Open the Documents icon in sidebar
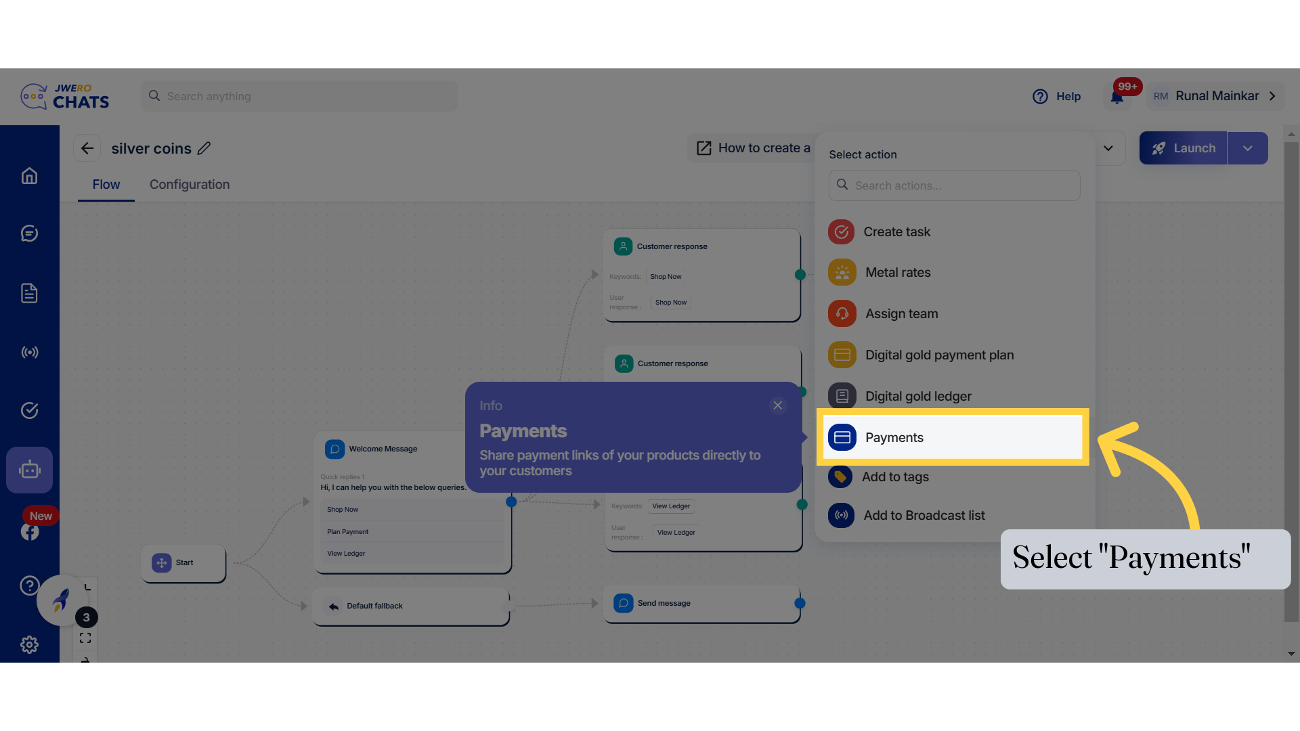The width and height of the screenshot is (1300, 731). (x=29, y=293)
